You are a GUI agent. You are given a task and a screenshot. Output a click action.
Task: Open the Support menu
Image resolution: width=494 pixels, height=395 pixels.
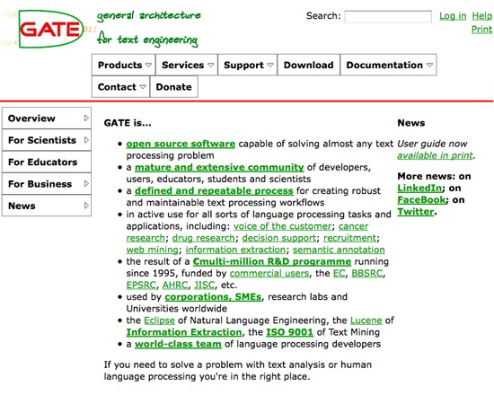[x=247, y=65]
